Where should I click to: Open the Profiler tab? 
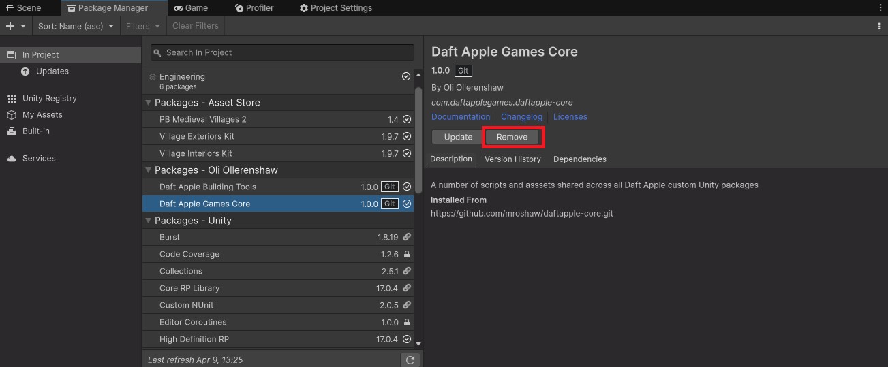coord(254,8)
